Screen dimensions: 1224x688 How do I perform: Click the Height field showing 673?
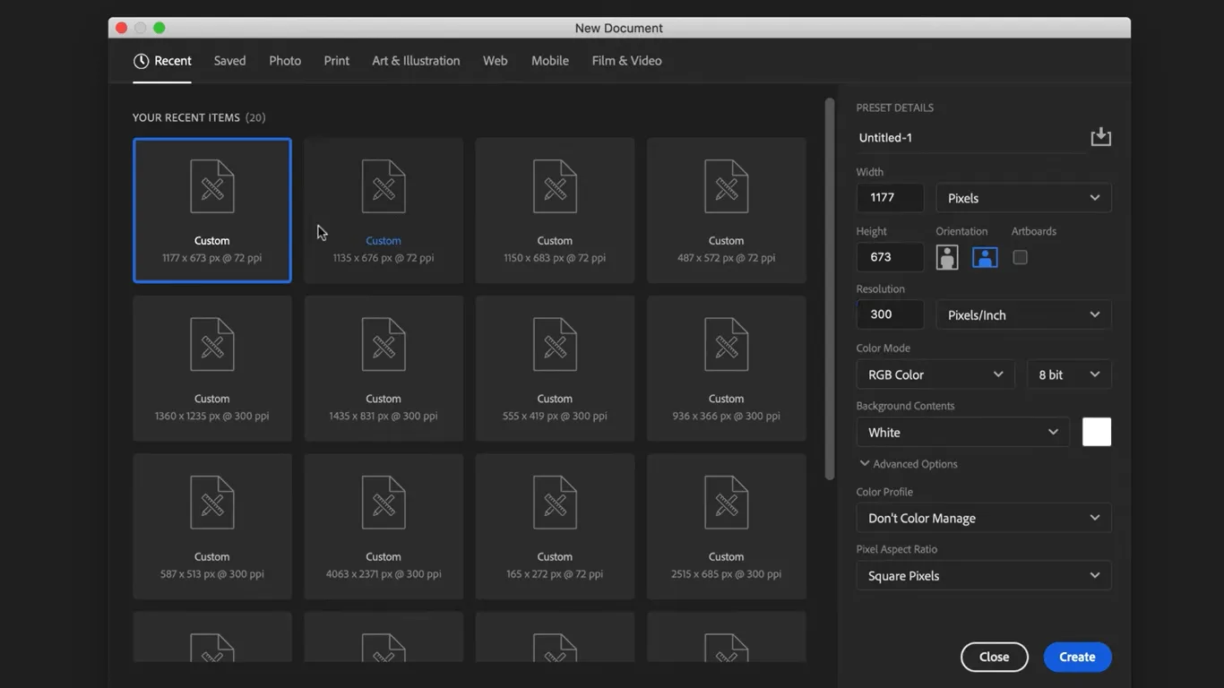[x=890, y=257]
